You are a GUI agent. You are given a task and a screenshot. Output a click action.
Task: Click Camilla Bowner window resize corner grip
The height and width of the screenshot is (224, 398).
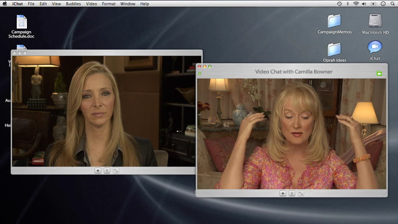(x=385, y=194)
